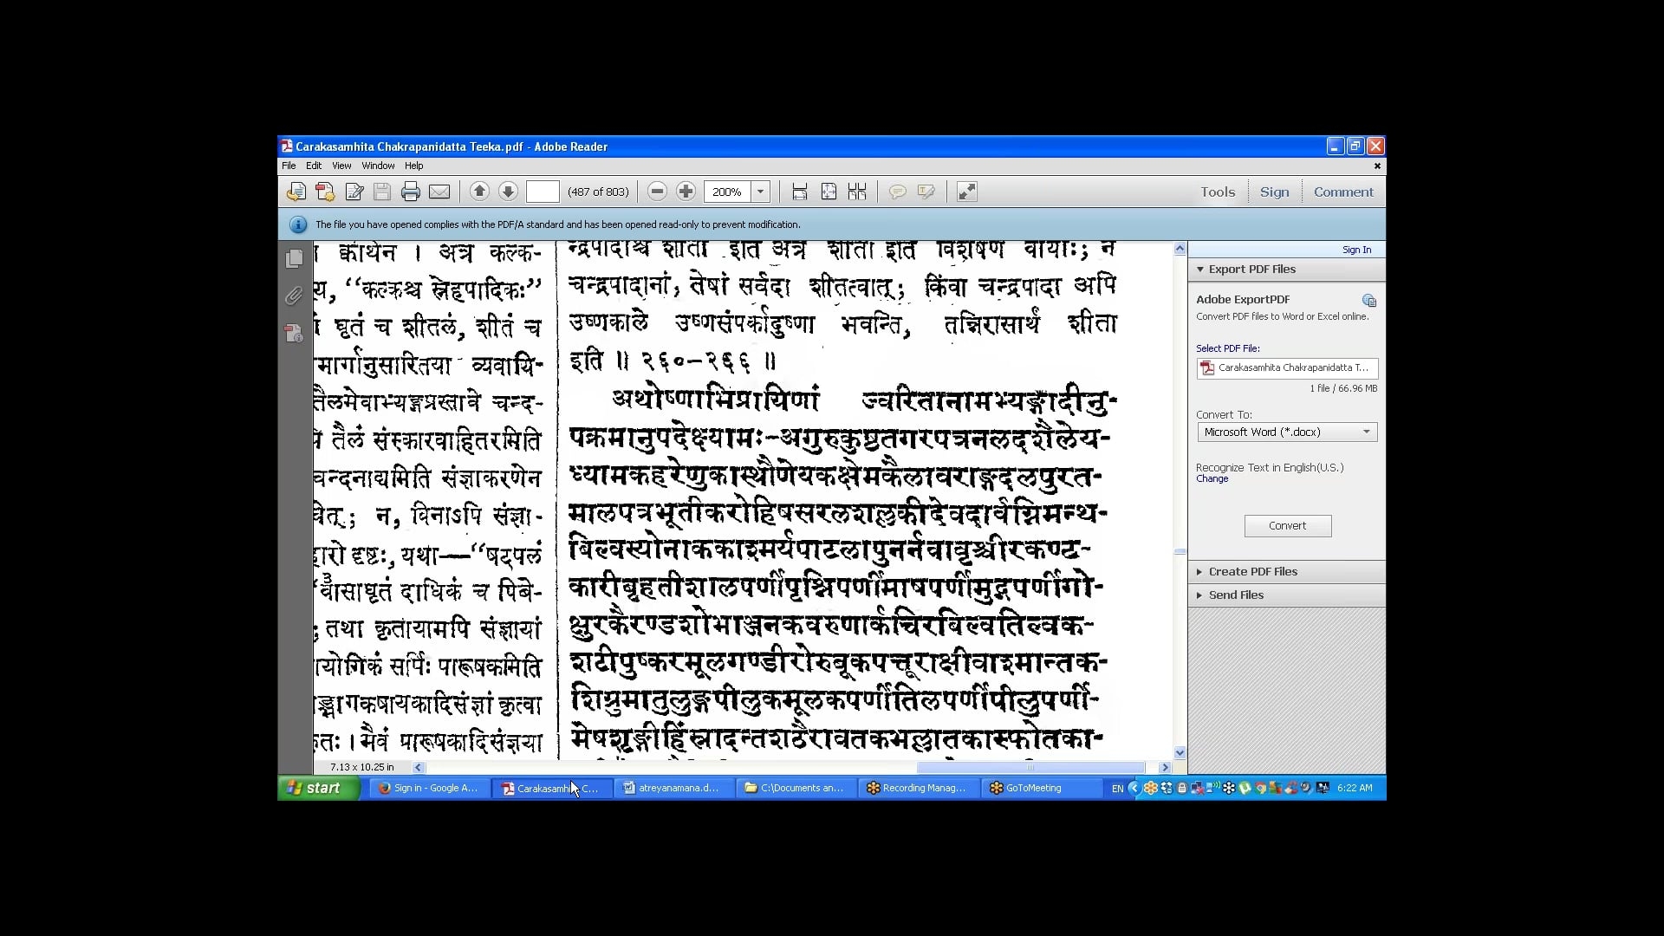
Task: Open the Attachments paperclip panel icon
Action: (294, 296)
